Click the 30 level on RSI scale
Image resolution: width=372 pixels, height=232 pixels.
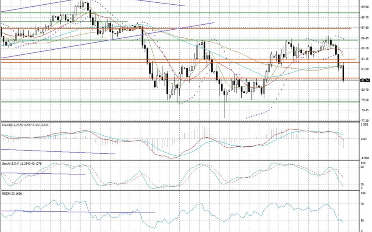[362, 221]
